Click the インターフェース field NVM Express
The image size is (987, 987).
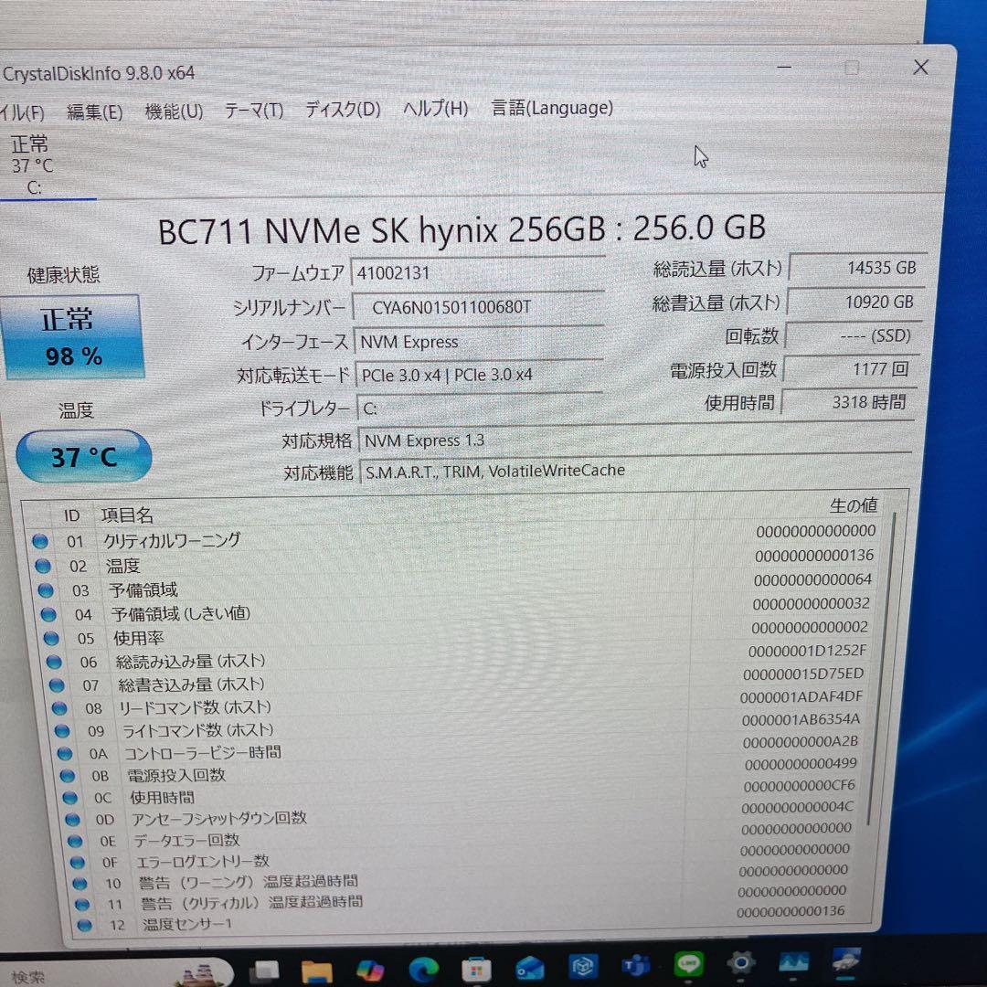[480, 342]
